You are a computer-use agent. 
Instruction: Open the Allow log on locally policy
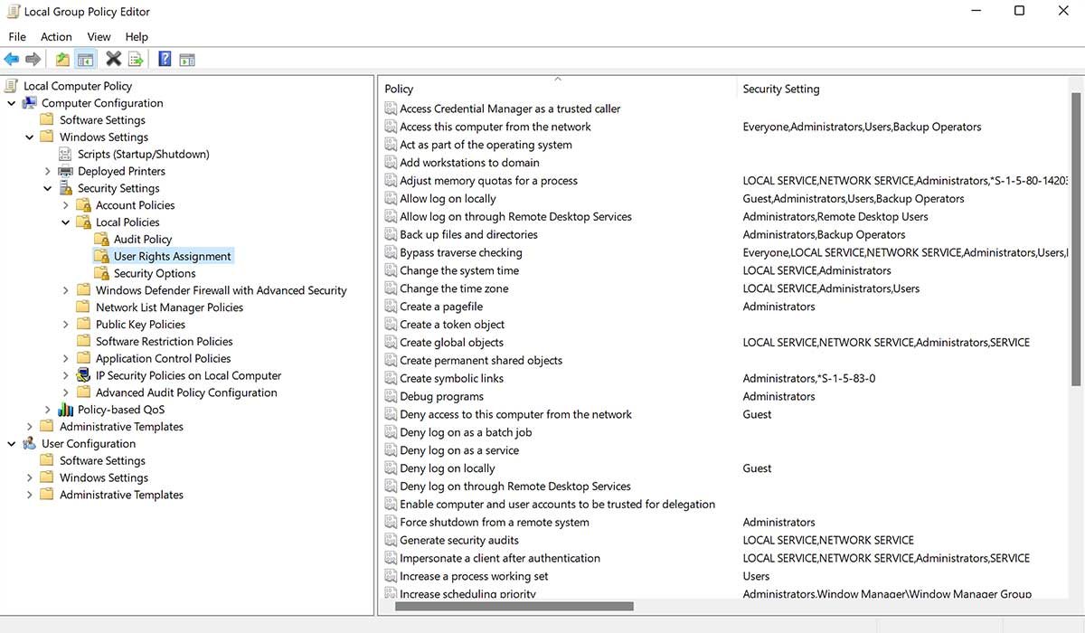pos(454,198)
